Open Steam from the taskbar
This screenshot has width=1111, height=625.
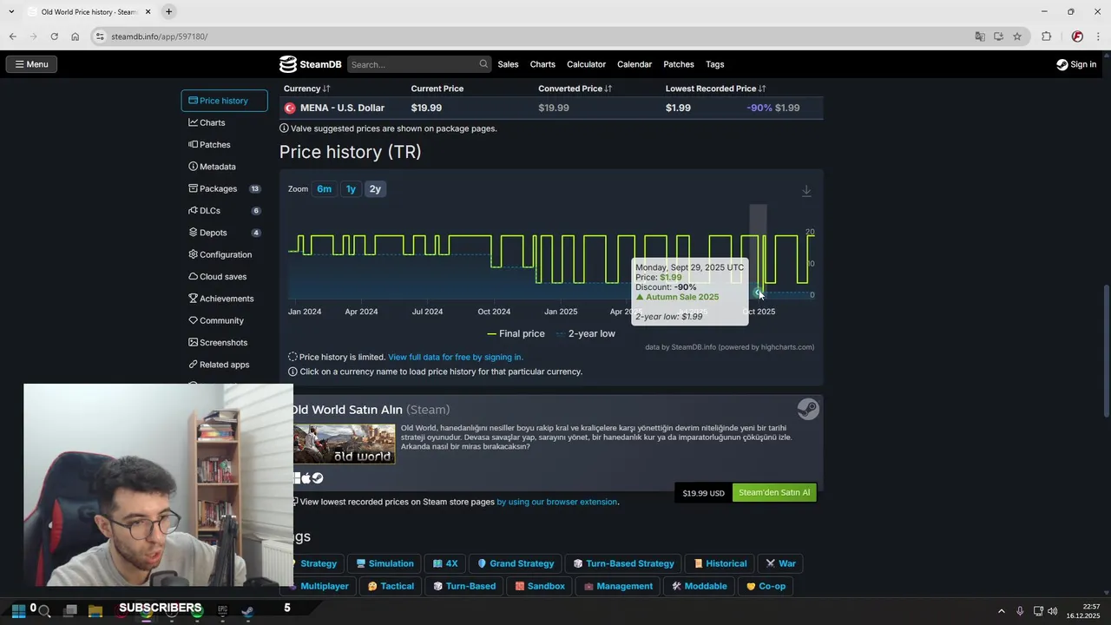point(247,611)
